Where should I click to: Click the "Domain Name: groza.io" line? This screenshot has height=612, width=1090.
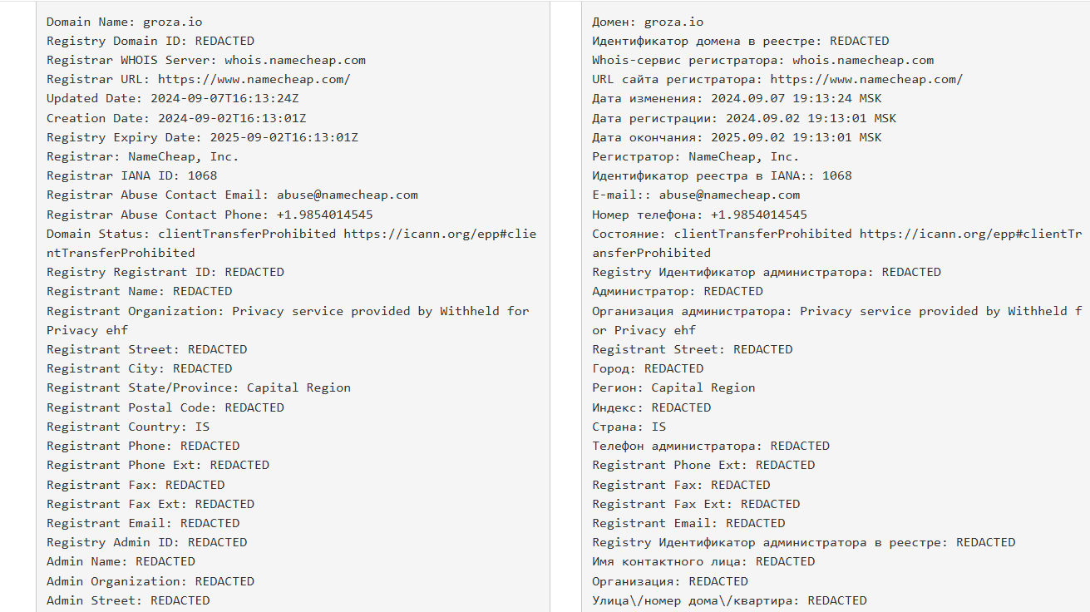click(125, 22)
